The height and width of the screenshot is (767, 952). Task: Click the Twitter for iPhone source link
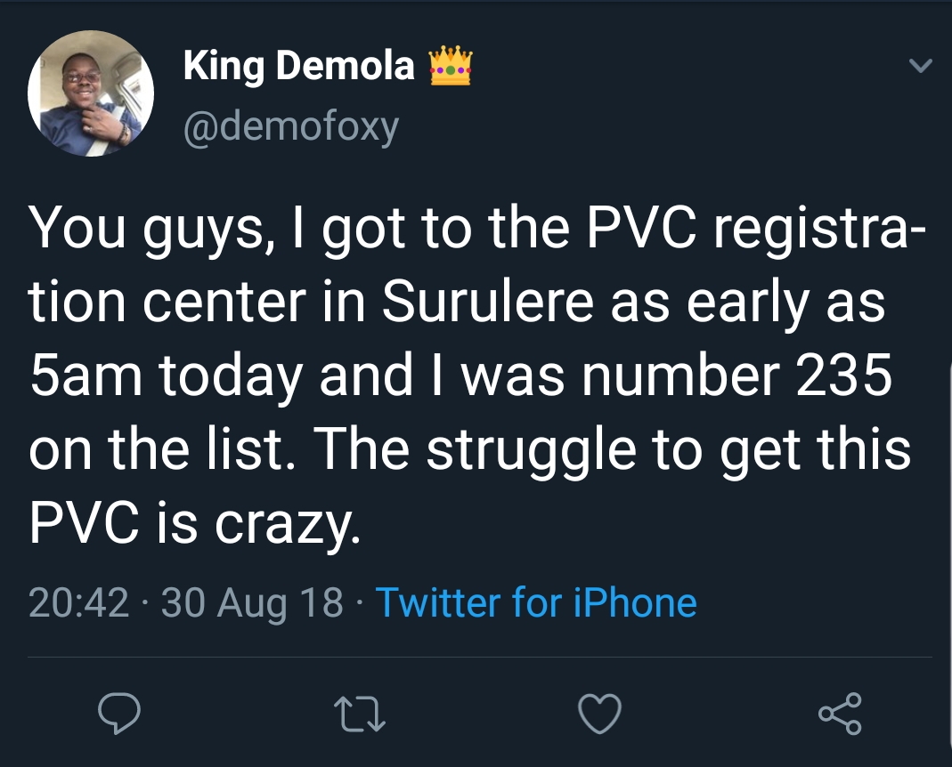pos(536,602)
